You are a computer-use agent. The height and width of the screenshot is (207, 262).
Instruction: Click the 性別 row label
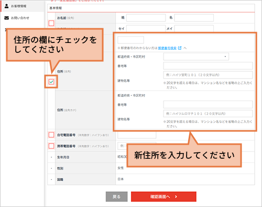(x=60, y=168)
